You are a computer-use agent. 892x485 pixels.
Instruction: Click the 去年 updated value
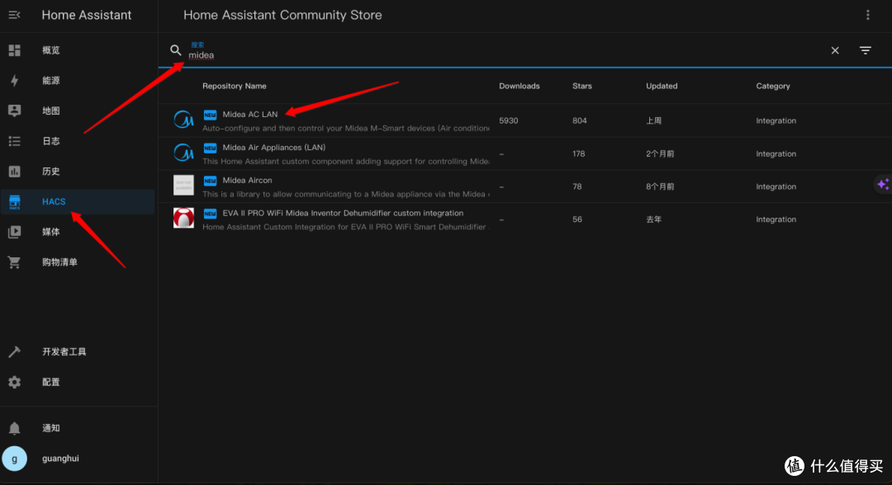[x=653, y=219]
